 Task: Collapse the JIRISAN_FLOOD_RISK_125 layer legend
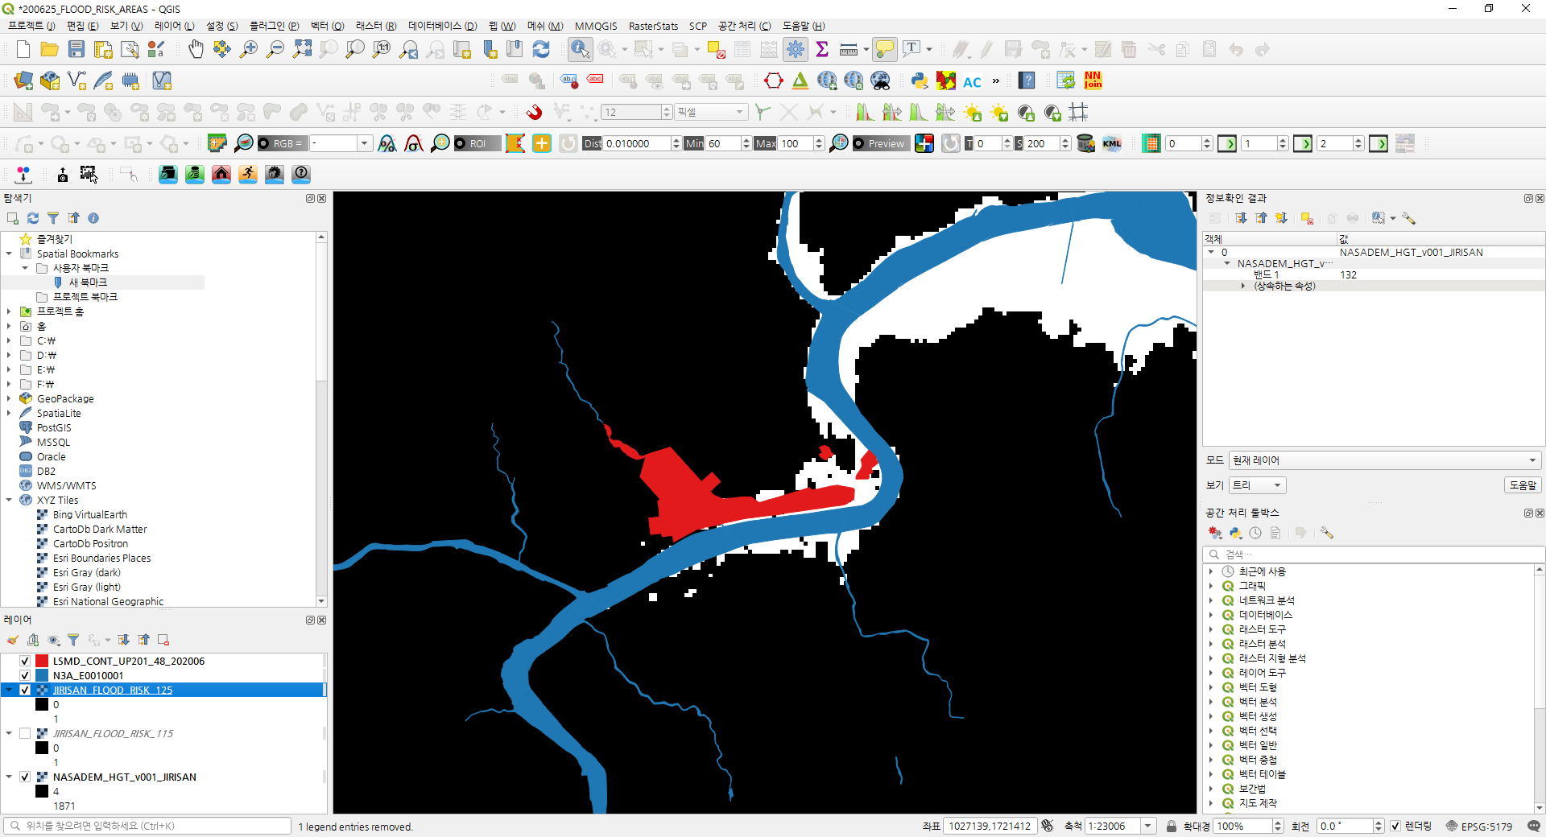[9, 690]
